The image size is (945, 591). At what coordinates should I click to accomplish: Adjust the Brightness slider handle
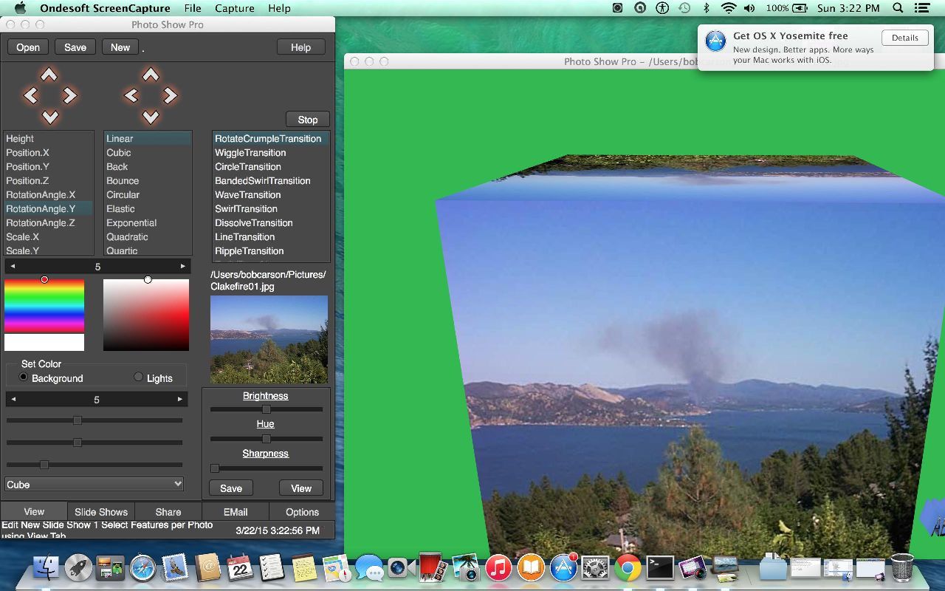[x=267, y=409]
